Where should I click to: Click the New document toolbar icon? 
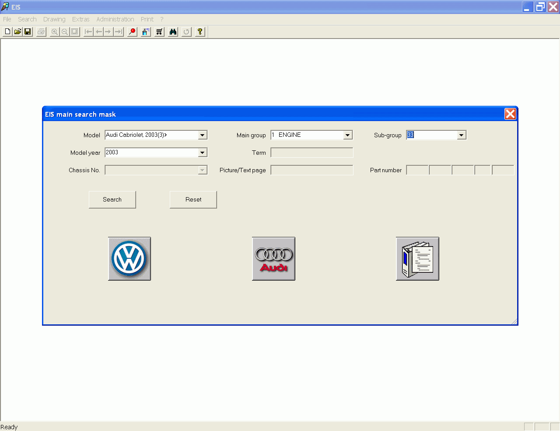click(7, 31)
